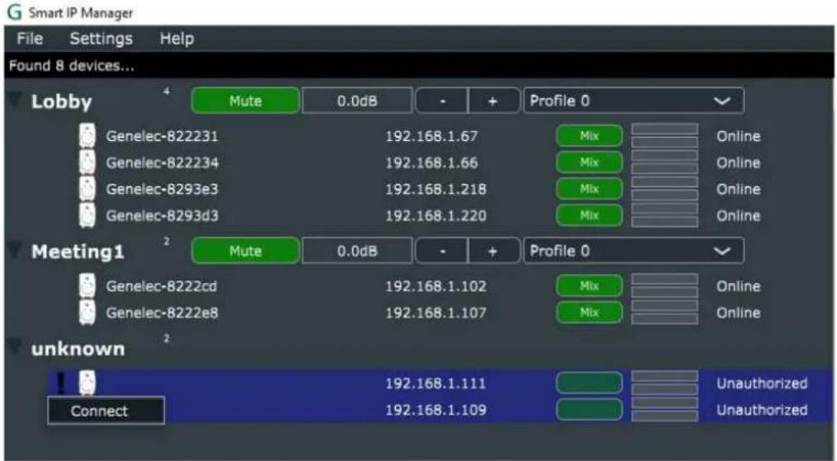Decrease the Lobby zone volume with minus
This screenshot has height=461, width=837.
pos(442,101)
